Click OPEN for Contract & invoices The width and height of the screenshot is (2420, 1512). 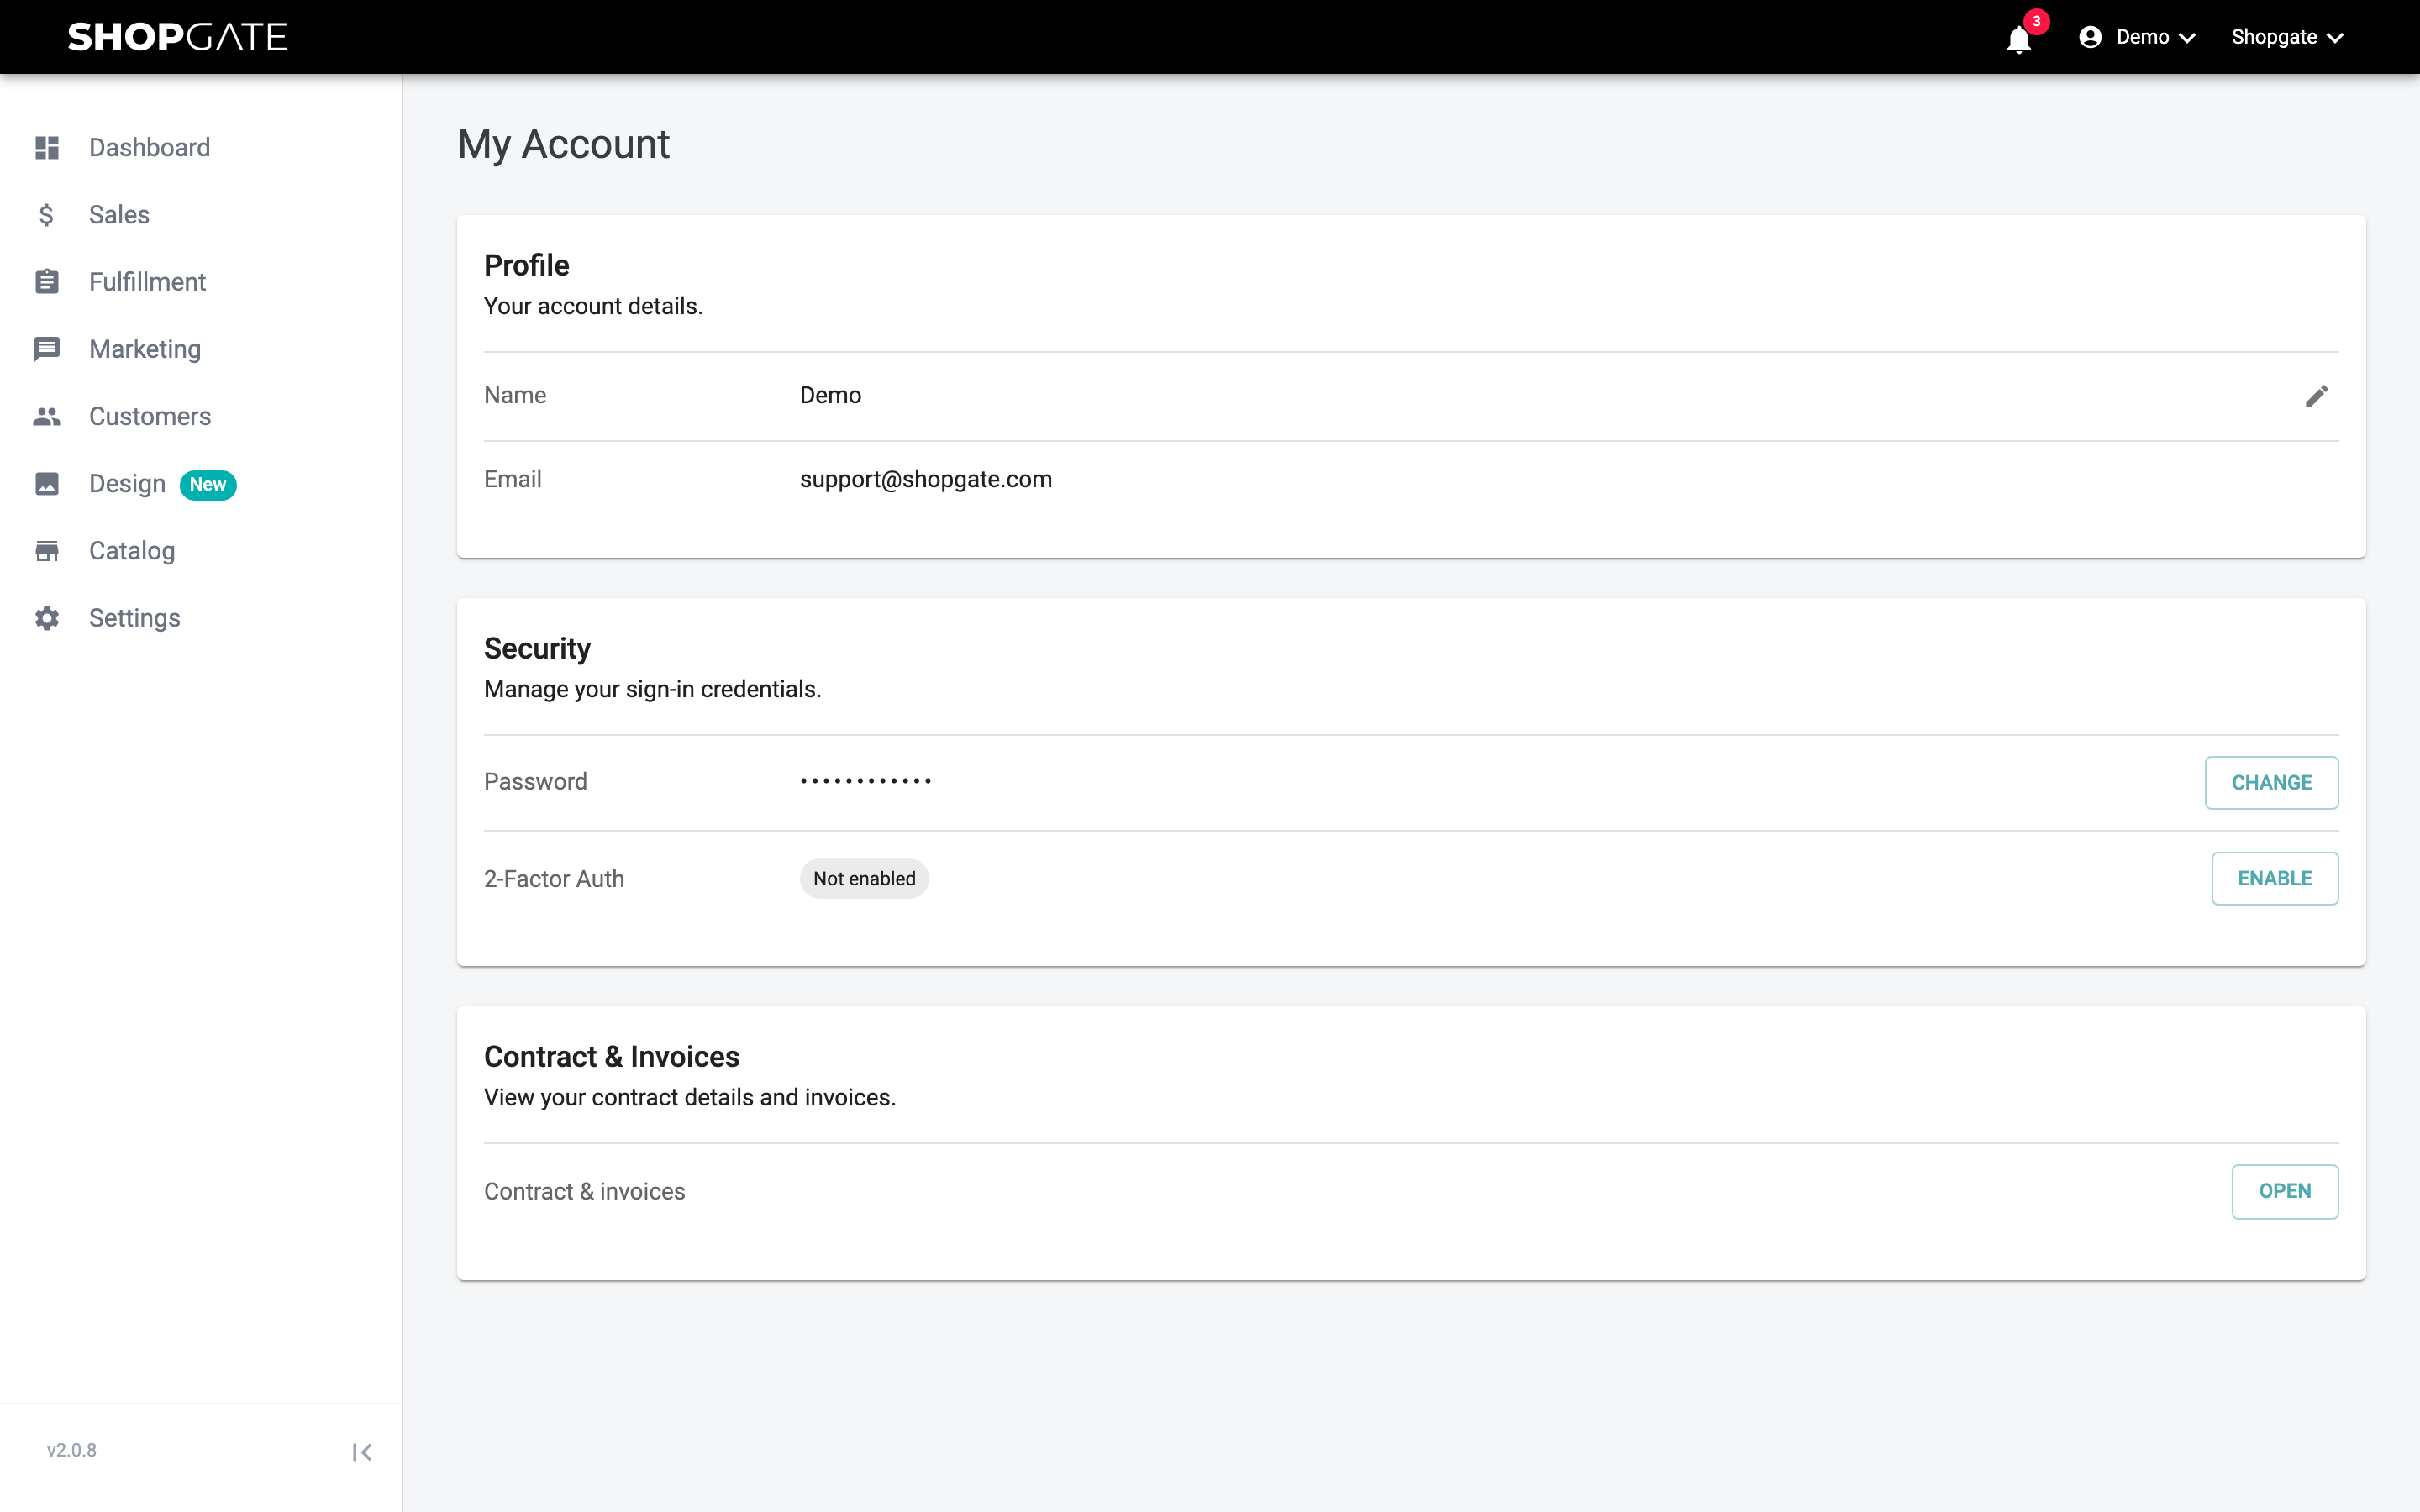pyautogui.click(x=2284, y=1192)
